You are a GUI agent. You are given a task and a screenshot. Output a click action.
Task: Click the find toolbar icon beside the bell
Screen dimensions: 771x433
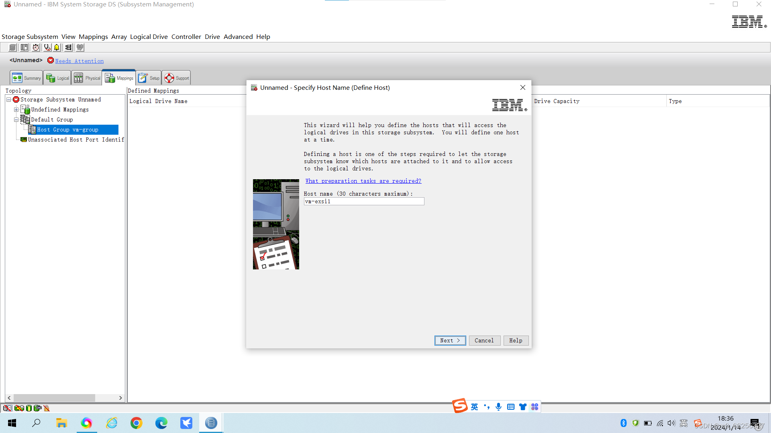click(x=68, y=47)
